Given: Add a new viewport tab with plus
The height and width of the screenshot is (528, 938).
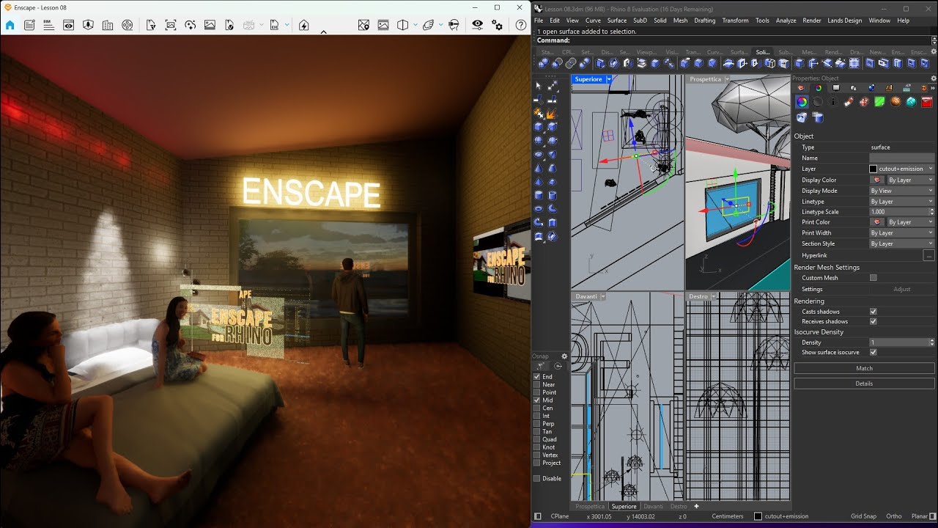Looking at the screenshot, I should pyautogui.click(x=696, y=506).
